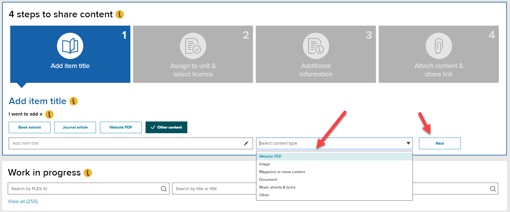Click the Next button
The height and width of the screenshot is (212, 510).
pos(440,143)
